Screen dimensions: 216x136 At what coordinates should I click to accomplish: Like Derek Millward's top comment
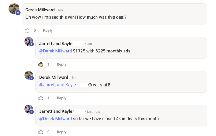[27, 30]
